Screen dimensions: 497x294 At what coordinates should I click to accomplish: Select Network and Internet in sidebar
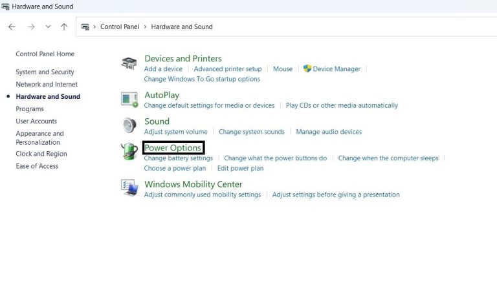(47, 85)
